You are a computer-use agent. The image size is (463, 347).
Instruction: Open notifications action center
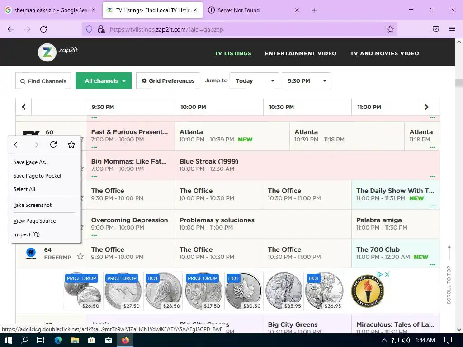pyautogui.click(x=448, y=340)
